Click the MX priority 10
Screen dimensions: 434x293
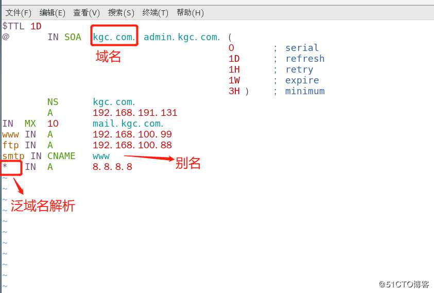point(53,124)
